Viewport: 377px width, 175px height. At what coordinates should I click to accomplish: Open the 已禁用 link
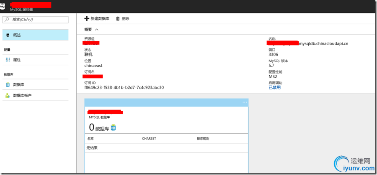pyautogui.click(x=274, y=88)
